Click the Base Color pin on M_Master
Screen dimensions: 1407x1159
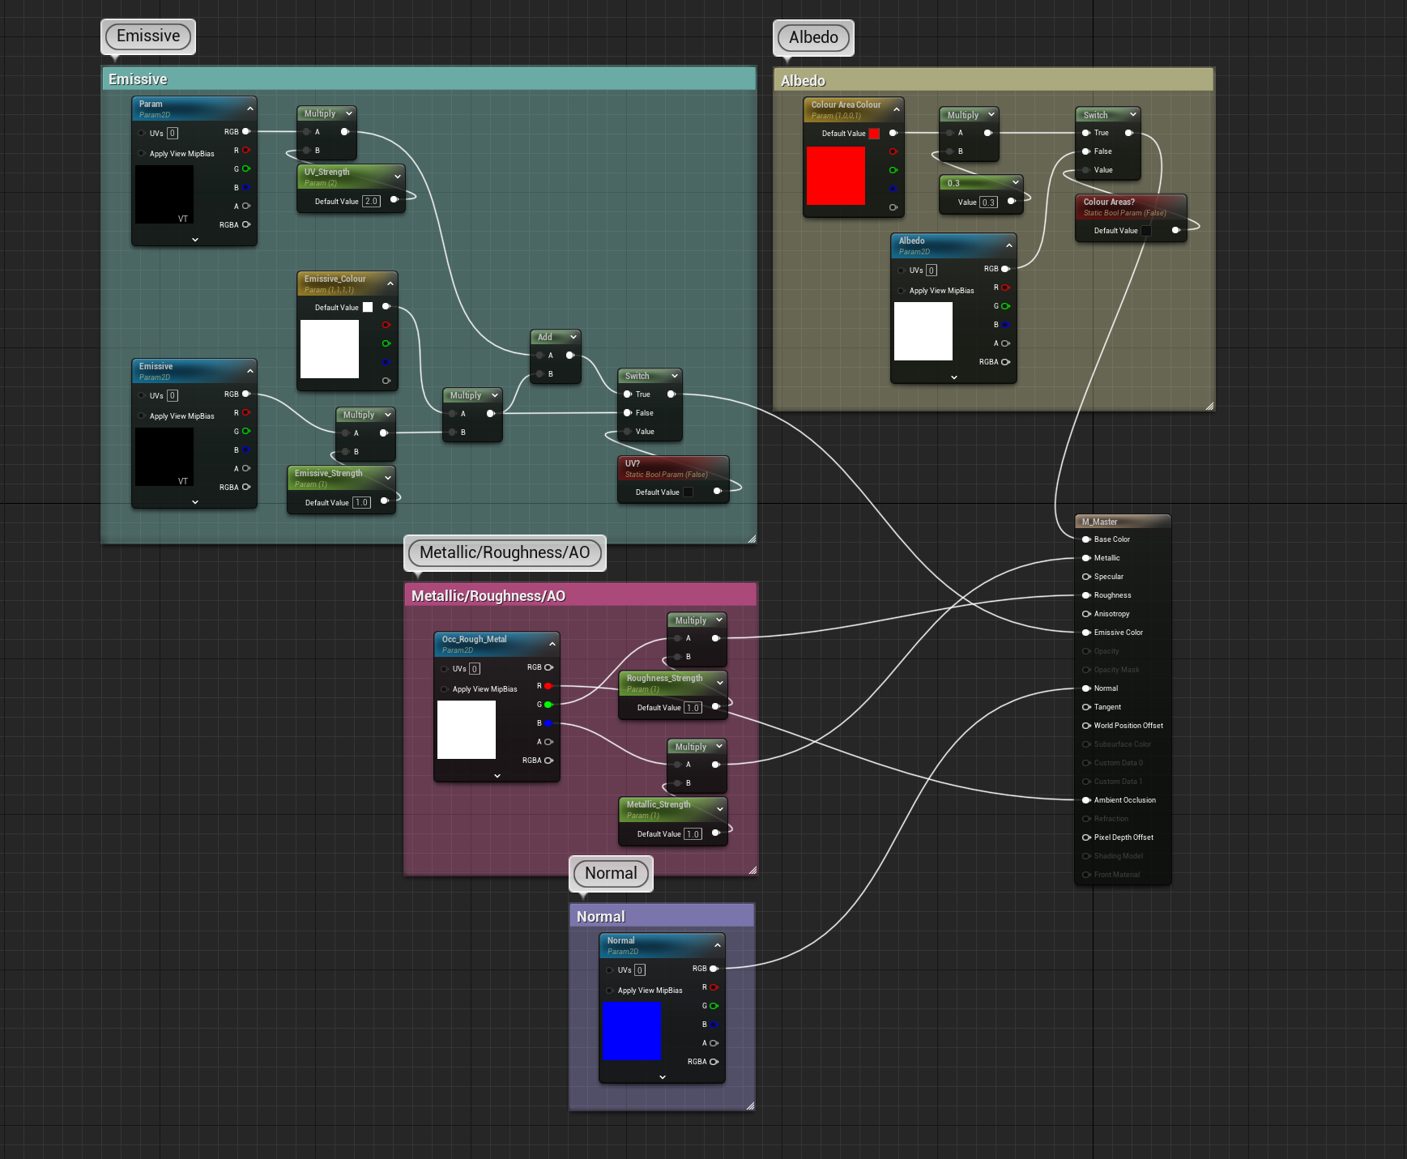1086,539
